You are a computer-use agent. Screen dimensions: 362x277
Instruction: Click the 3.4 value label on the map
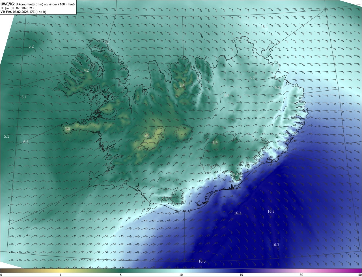[182, 85]
